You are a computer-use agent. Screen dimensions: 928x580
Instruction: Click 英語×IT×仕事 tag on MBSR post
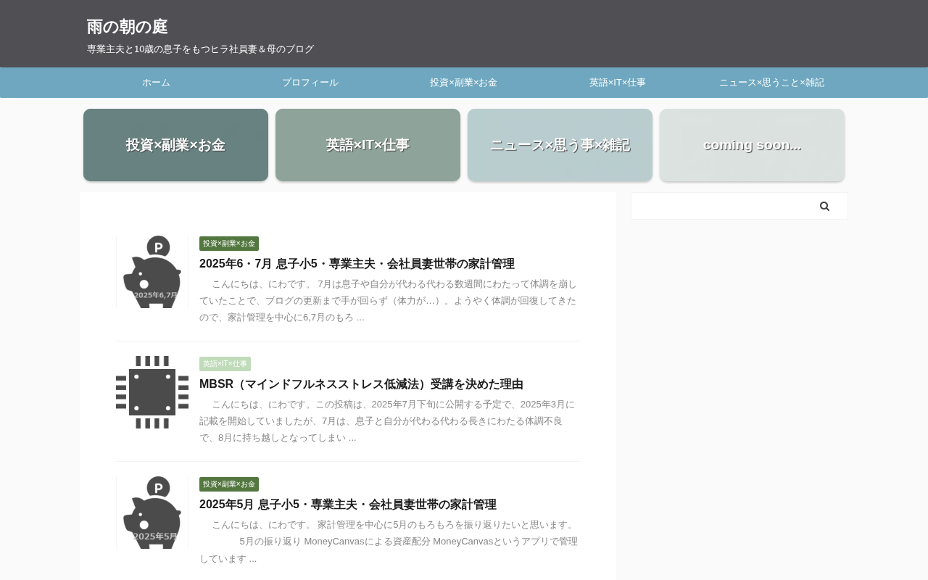coord(225,364)
